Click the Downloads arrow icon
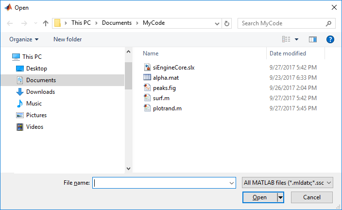The image size is (342, 210). [x=20, y=92]
